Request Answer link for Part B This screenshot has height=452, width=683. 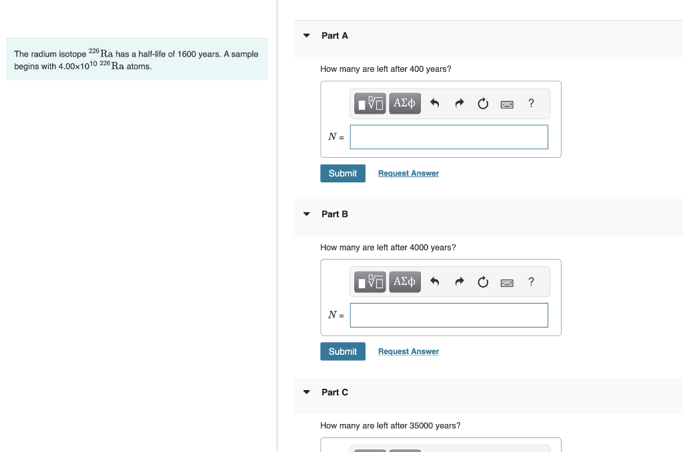tap(409, 351)
